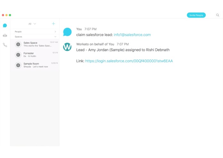The height and width of the screenshot is (158, 223).
Task: Open the messages chat bubble icon
Action: (5, 26)
